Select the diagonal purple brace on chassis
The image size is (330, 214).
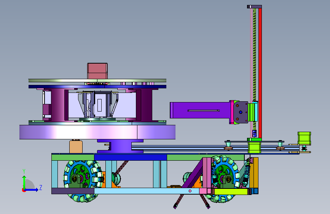193,173
